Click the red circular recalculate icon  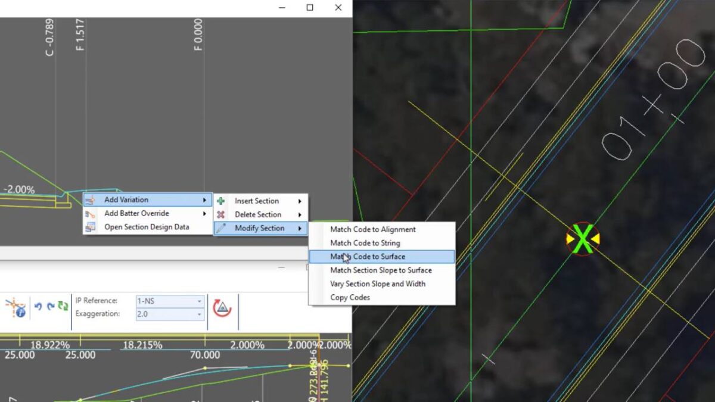tap(223, 307)
